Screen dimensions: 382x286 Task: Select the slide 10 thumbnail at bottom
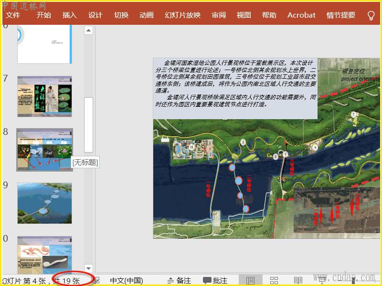click(x=44, y=255)
